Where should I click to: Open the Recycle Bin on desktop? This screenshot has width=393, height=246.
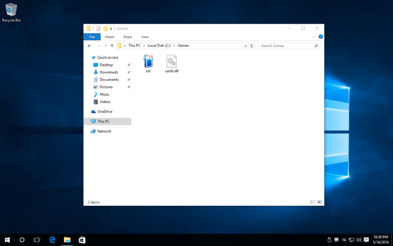[11, 12]
